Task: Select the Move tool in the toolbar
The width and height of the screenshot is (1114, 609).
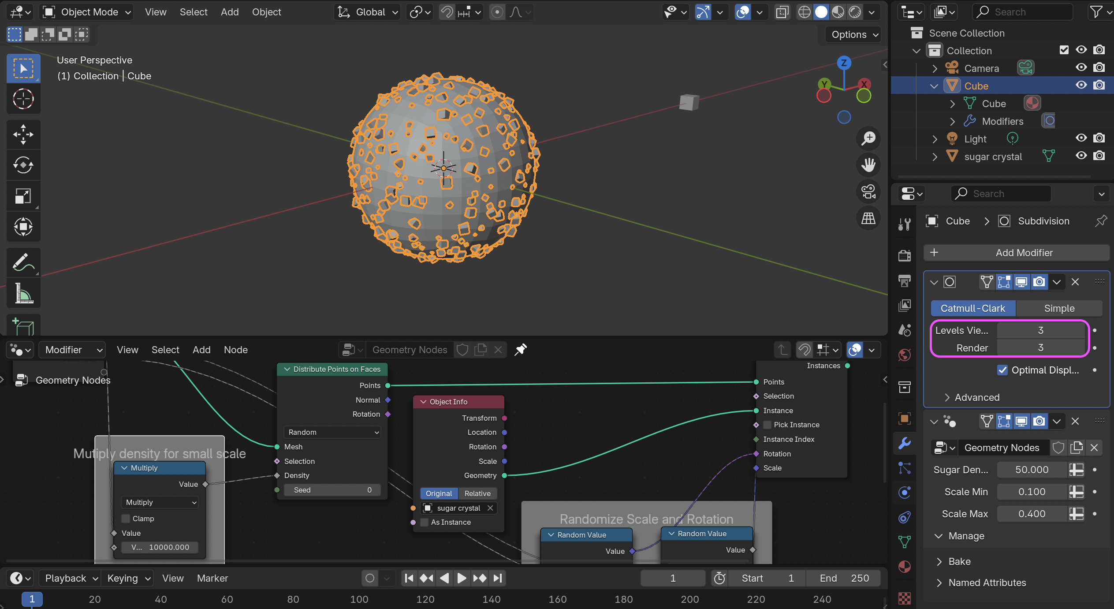Action: coord(23,134)
